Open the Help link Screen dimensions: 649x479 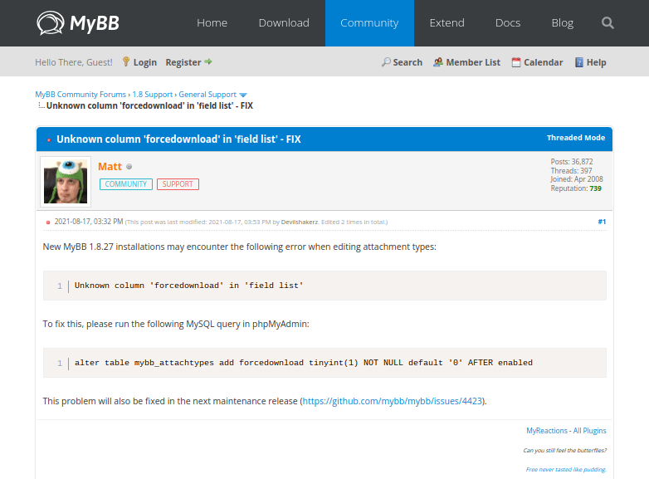tap(596, 62)
